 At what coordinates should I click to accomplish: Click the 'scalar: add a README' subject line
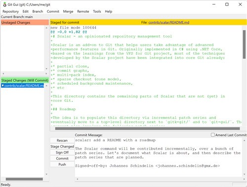(x=115, y=140)
